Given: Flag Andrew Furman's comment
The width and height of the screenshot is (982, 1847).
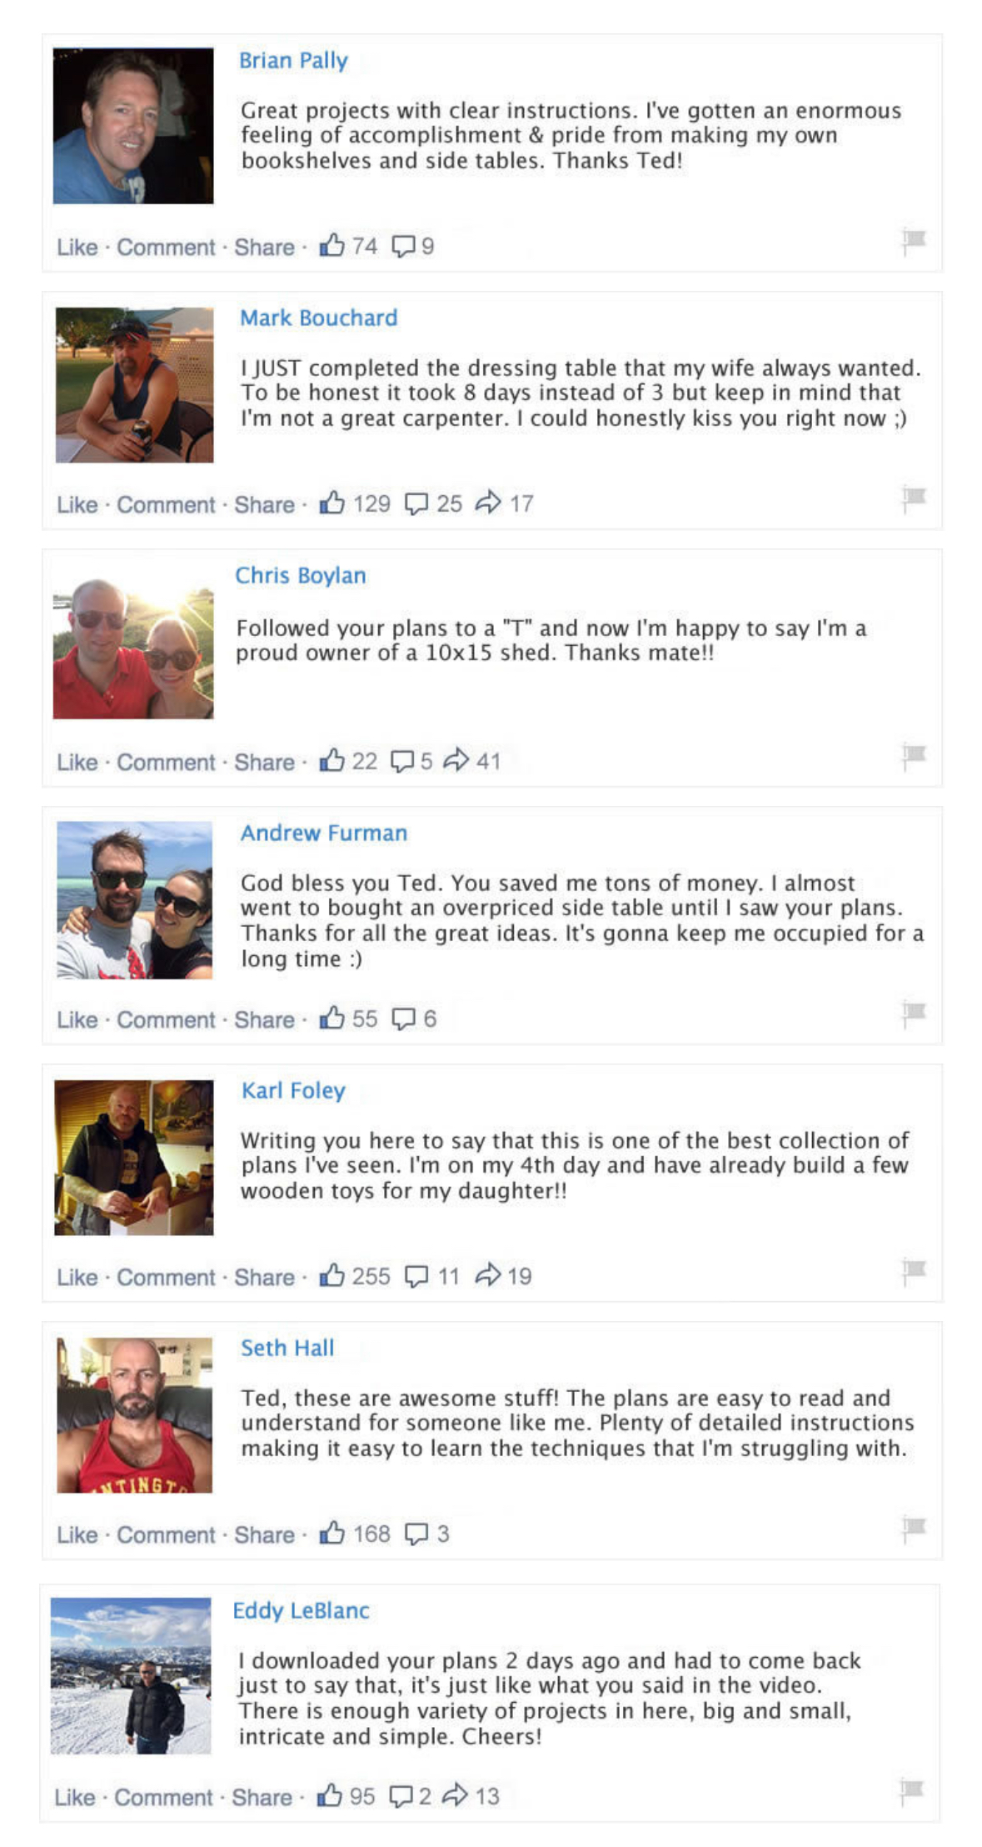Looking at the screenshot, I should (x=913, y=1014).
